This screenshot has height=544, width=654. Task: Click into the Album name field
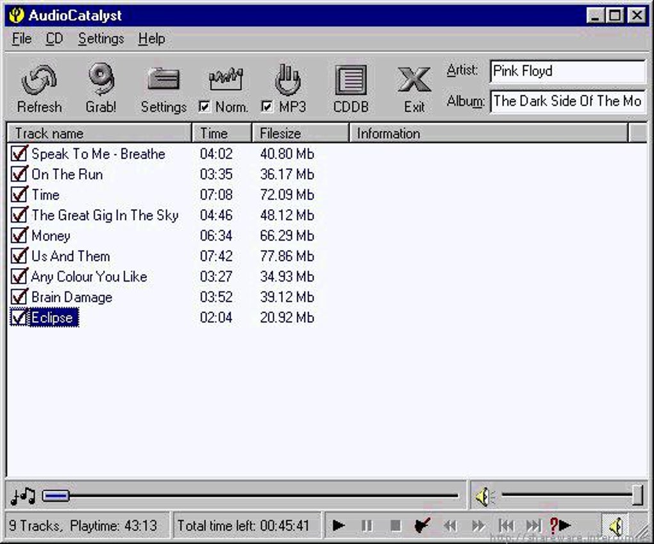[567, 101]
